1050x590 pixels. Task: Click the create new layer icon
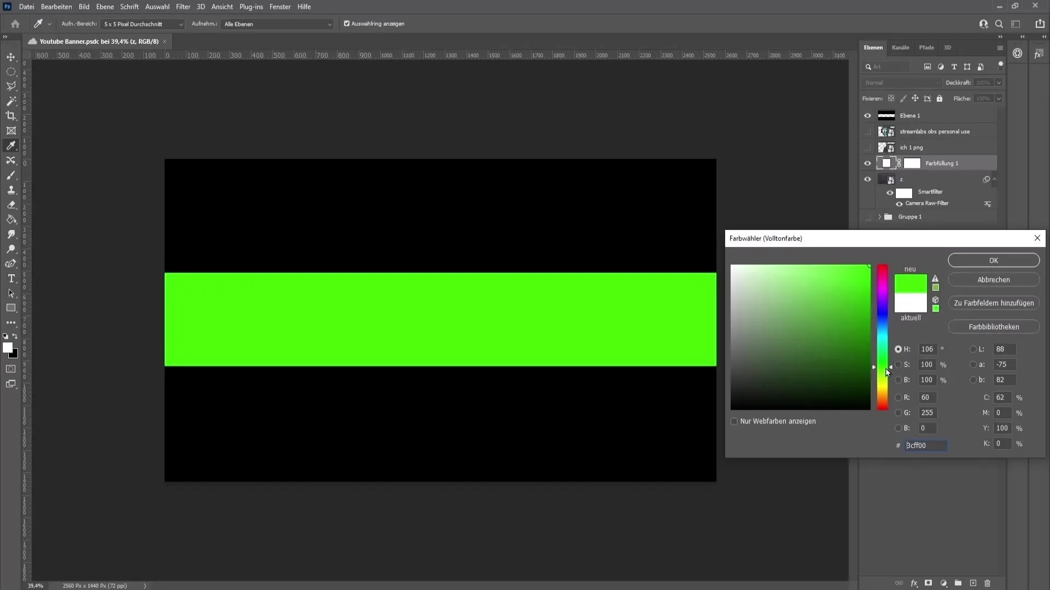pyautogui.click(x=973, y=583)
